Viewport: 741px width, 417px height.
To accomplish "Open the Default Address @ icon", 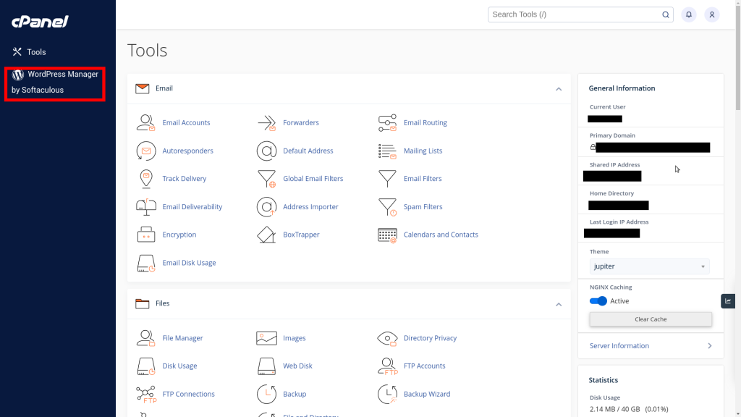I will pos(266,151).
